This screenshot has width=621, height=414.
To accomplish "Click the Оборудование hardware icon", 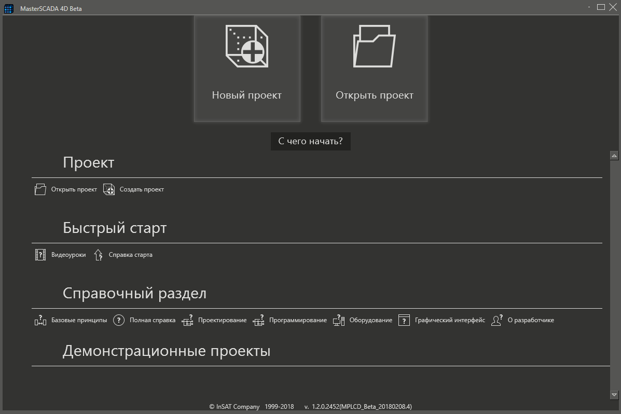I will [x=339, y=320].
